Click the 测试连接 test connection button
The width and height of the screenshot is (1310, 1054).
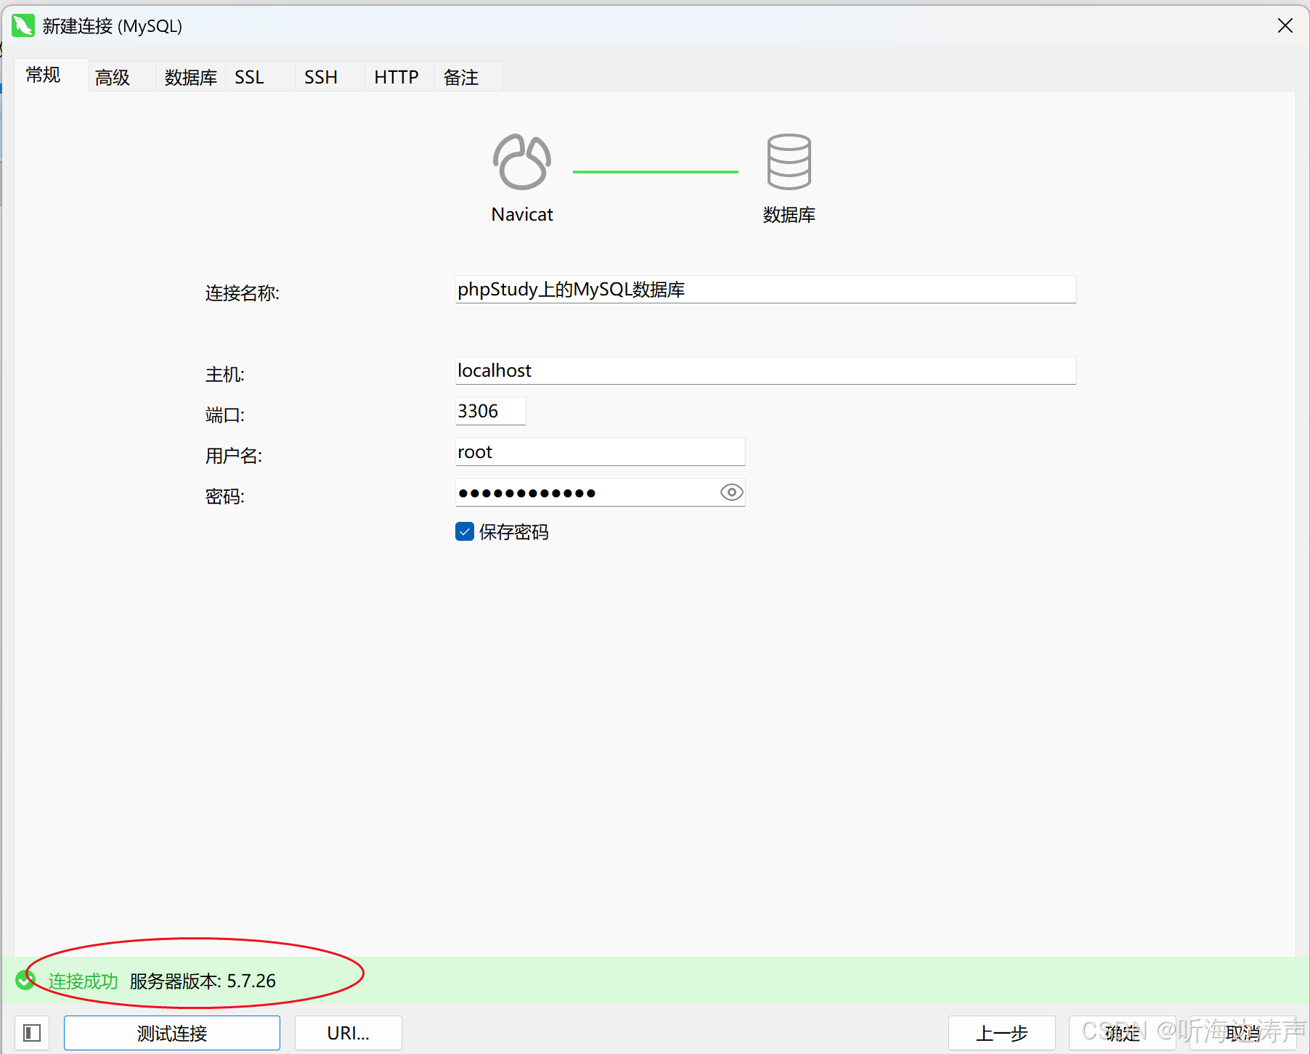tap(171, 1032)
